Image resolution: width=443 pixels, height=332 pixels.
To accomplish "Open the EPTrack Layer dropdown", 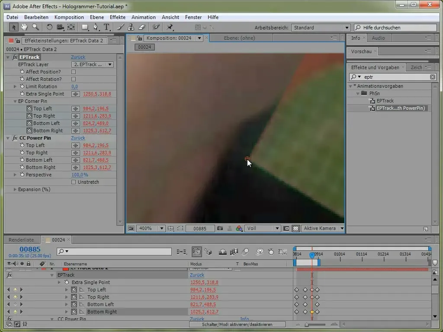I will click(93, 65).
